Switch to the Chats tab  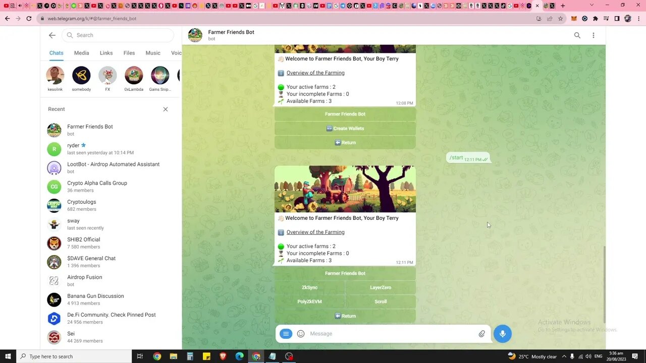click(57, 53)
